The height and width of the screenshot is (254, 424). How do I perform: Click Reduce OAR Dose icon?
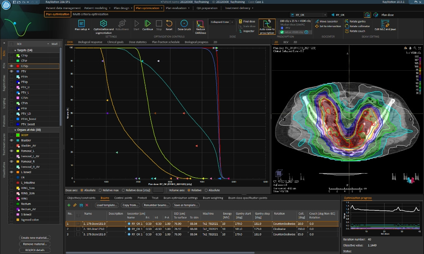[201, 24]
